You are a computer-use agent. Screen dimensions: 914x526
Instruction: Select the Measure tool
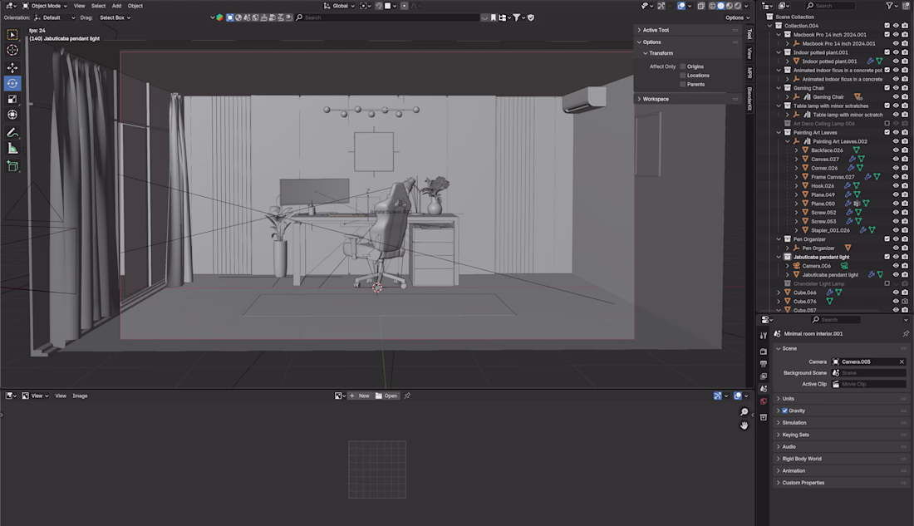(12, 149)
